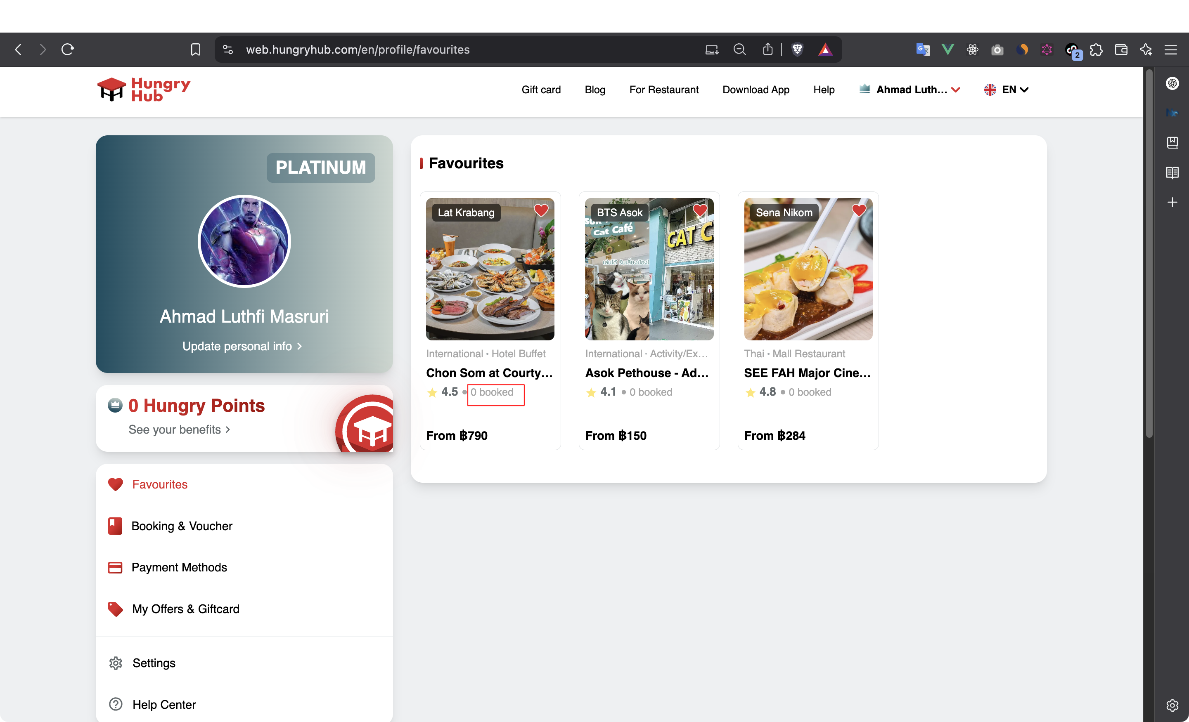Screen dimensions: 1189x722
Task: Open the Google Translate extension icon
Action: [x=923, y=50]
